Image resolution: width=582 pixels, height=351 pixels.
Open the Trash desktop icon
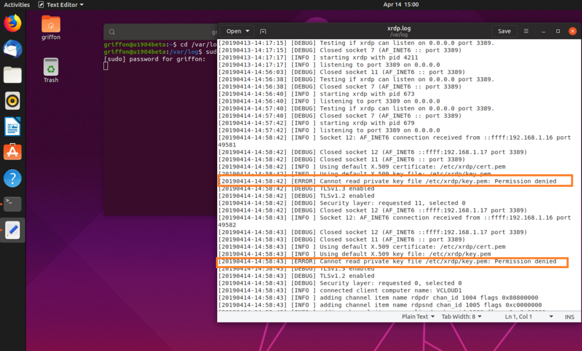coord(51,70)
